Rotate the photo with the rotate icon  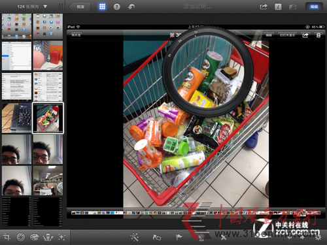point(157,237)
